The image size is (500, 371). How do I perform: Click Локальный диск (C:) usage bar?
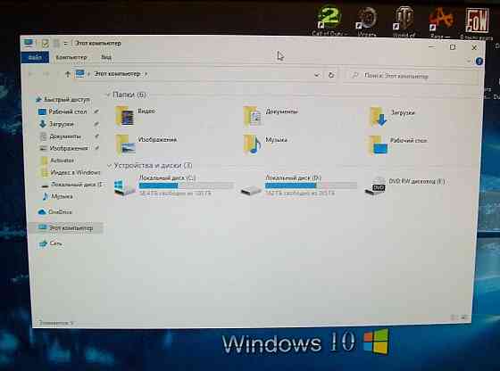click(x=187, y=185)
